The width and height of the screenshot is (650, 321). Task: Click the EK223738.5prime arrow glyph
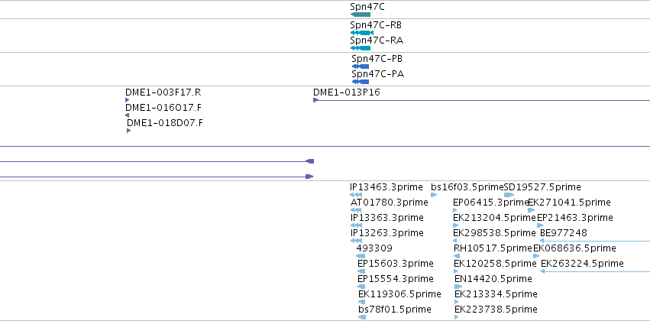coord(457,317)
